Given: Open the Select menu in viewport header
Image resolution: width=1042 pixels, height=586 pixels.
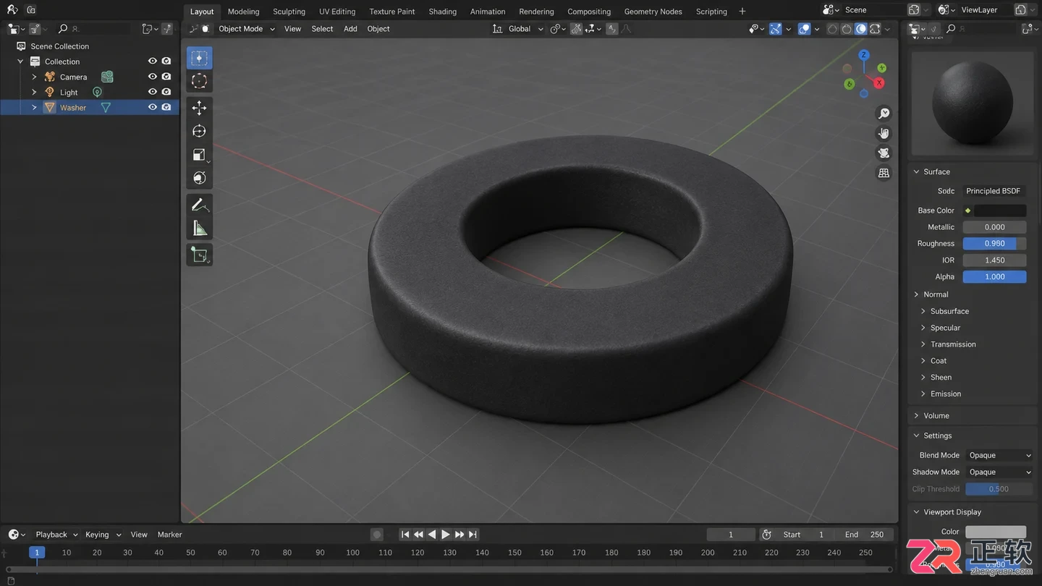Looking at the screenshot, I should 322,29.
